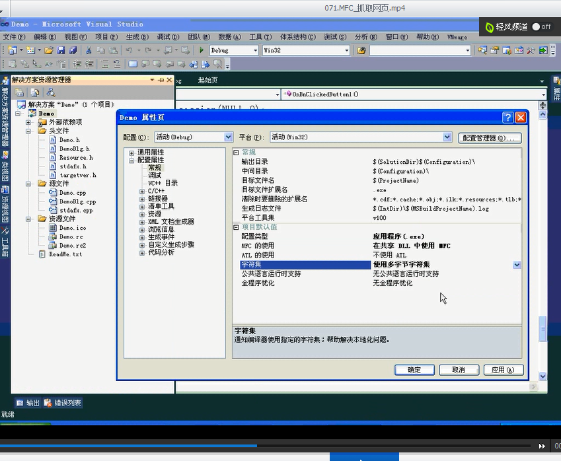Click the 配置管理器(O)... button
This screenshot has height=461, width=561.
[490, 137]
